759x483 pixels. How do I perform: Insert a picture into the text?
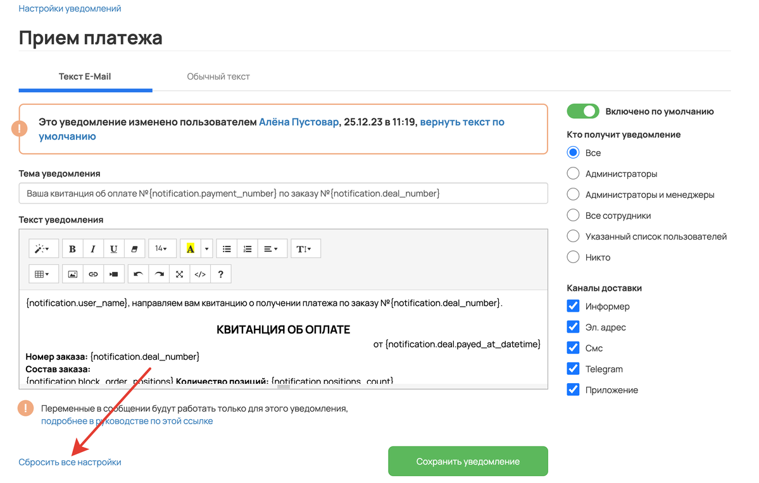73,274
